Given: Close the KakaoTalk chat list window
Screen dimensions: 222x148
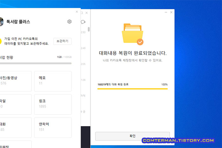Looking at the screenshot, I should [87, 13].
